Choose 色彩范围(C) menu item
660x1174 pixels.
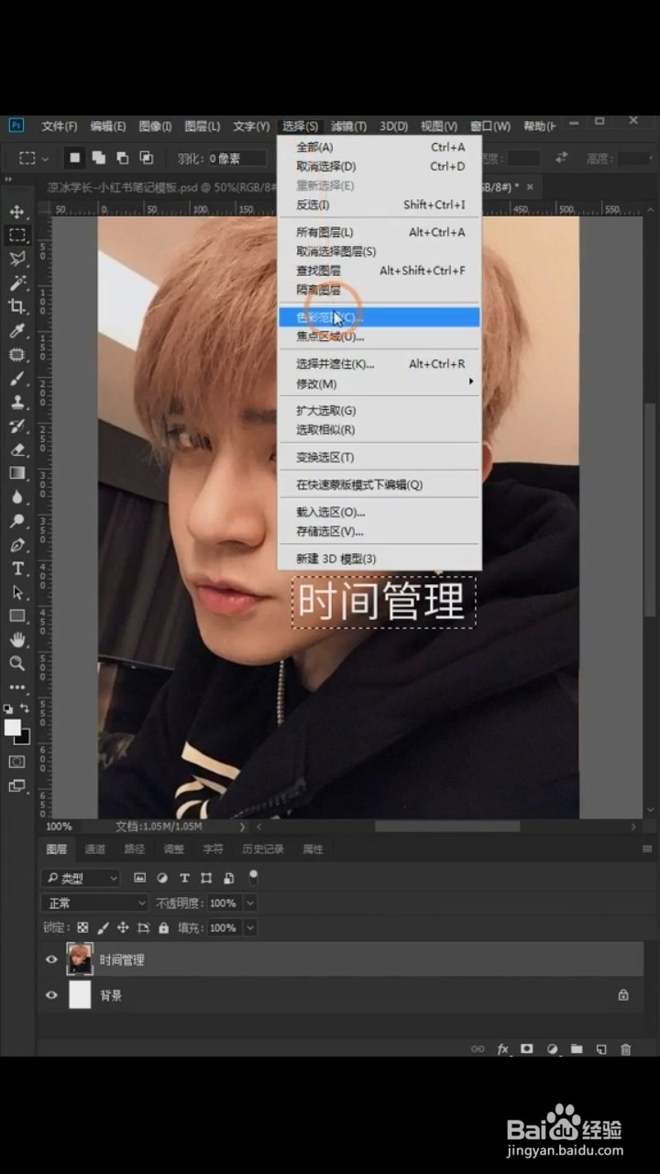click(x=379, y=317)
